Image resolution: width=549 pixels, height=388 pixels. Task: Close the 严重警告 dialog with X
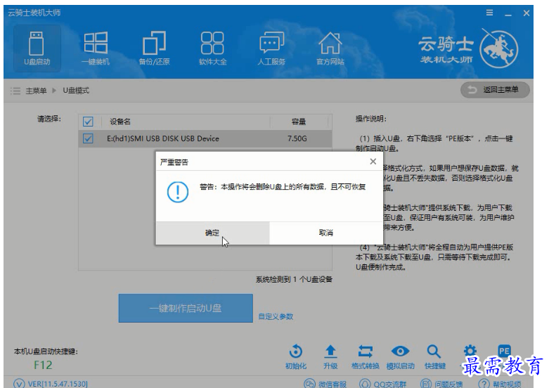coord(373,162)
